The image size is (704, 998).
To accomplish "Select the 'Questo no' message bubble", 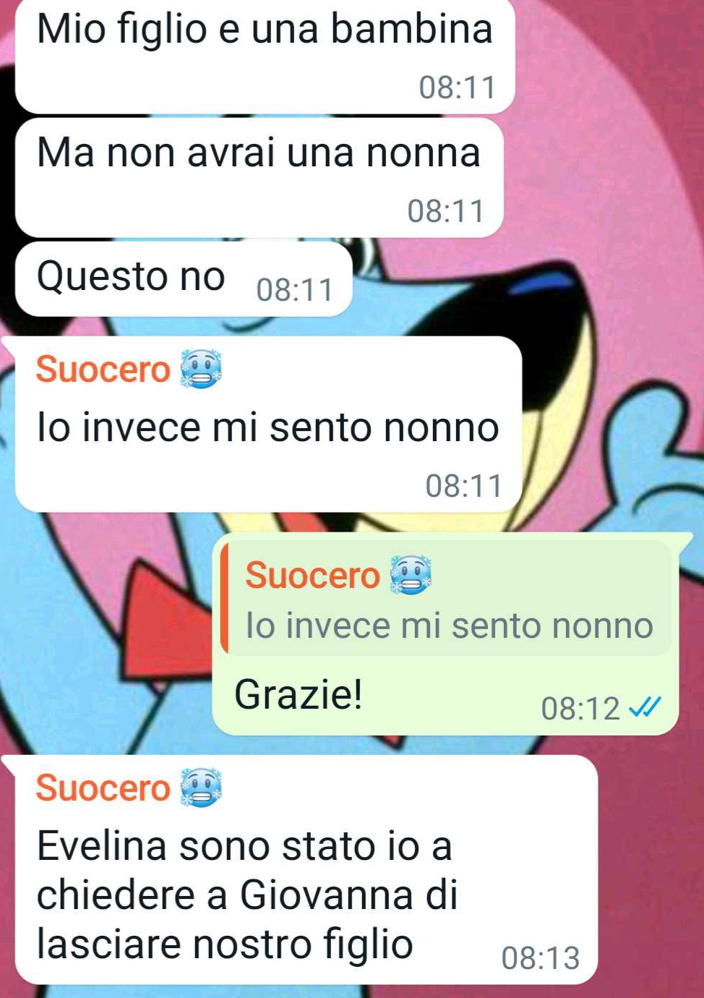I will 184,278.
